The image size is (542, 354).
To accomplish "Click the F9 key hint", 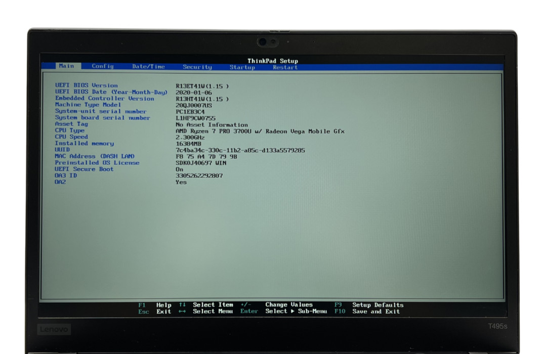I will pos(338,304).
